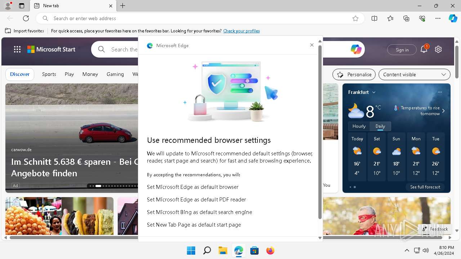This screenshot has height=259, width=461.
Task: Refresh the page with reload icon
Action: 26,18
